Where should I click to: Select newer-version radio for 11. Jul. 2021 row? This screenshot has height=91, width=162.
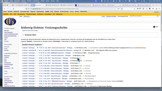pyautogui.click(x=37, y=56)
